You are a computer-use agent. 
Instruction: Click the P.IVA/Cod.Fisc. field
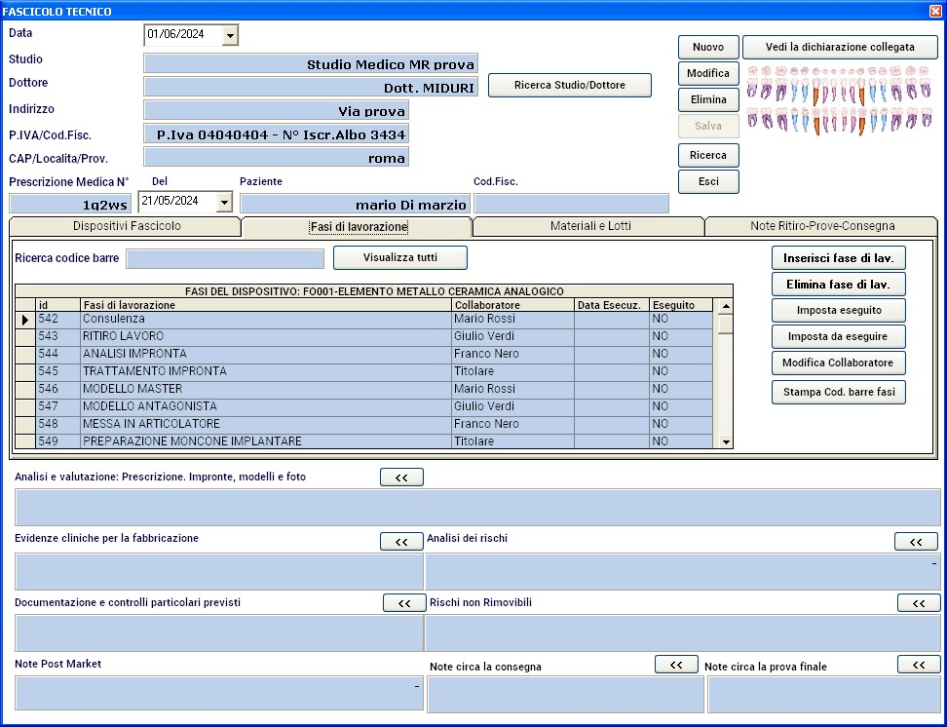tap(276, 134)
